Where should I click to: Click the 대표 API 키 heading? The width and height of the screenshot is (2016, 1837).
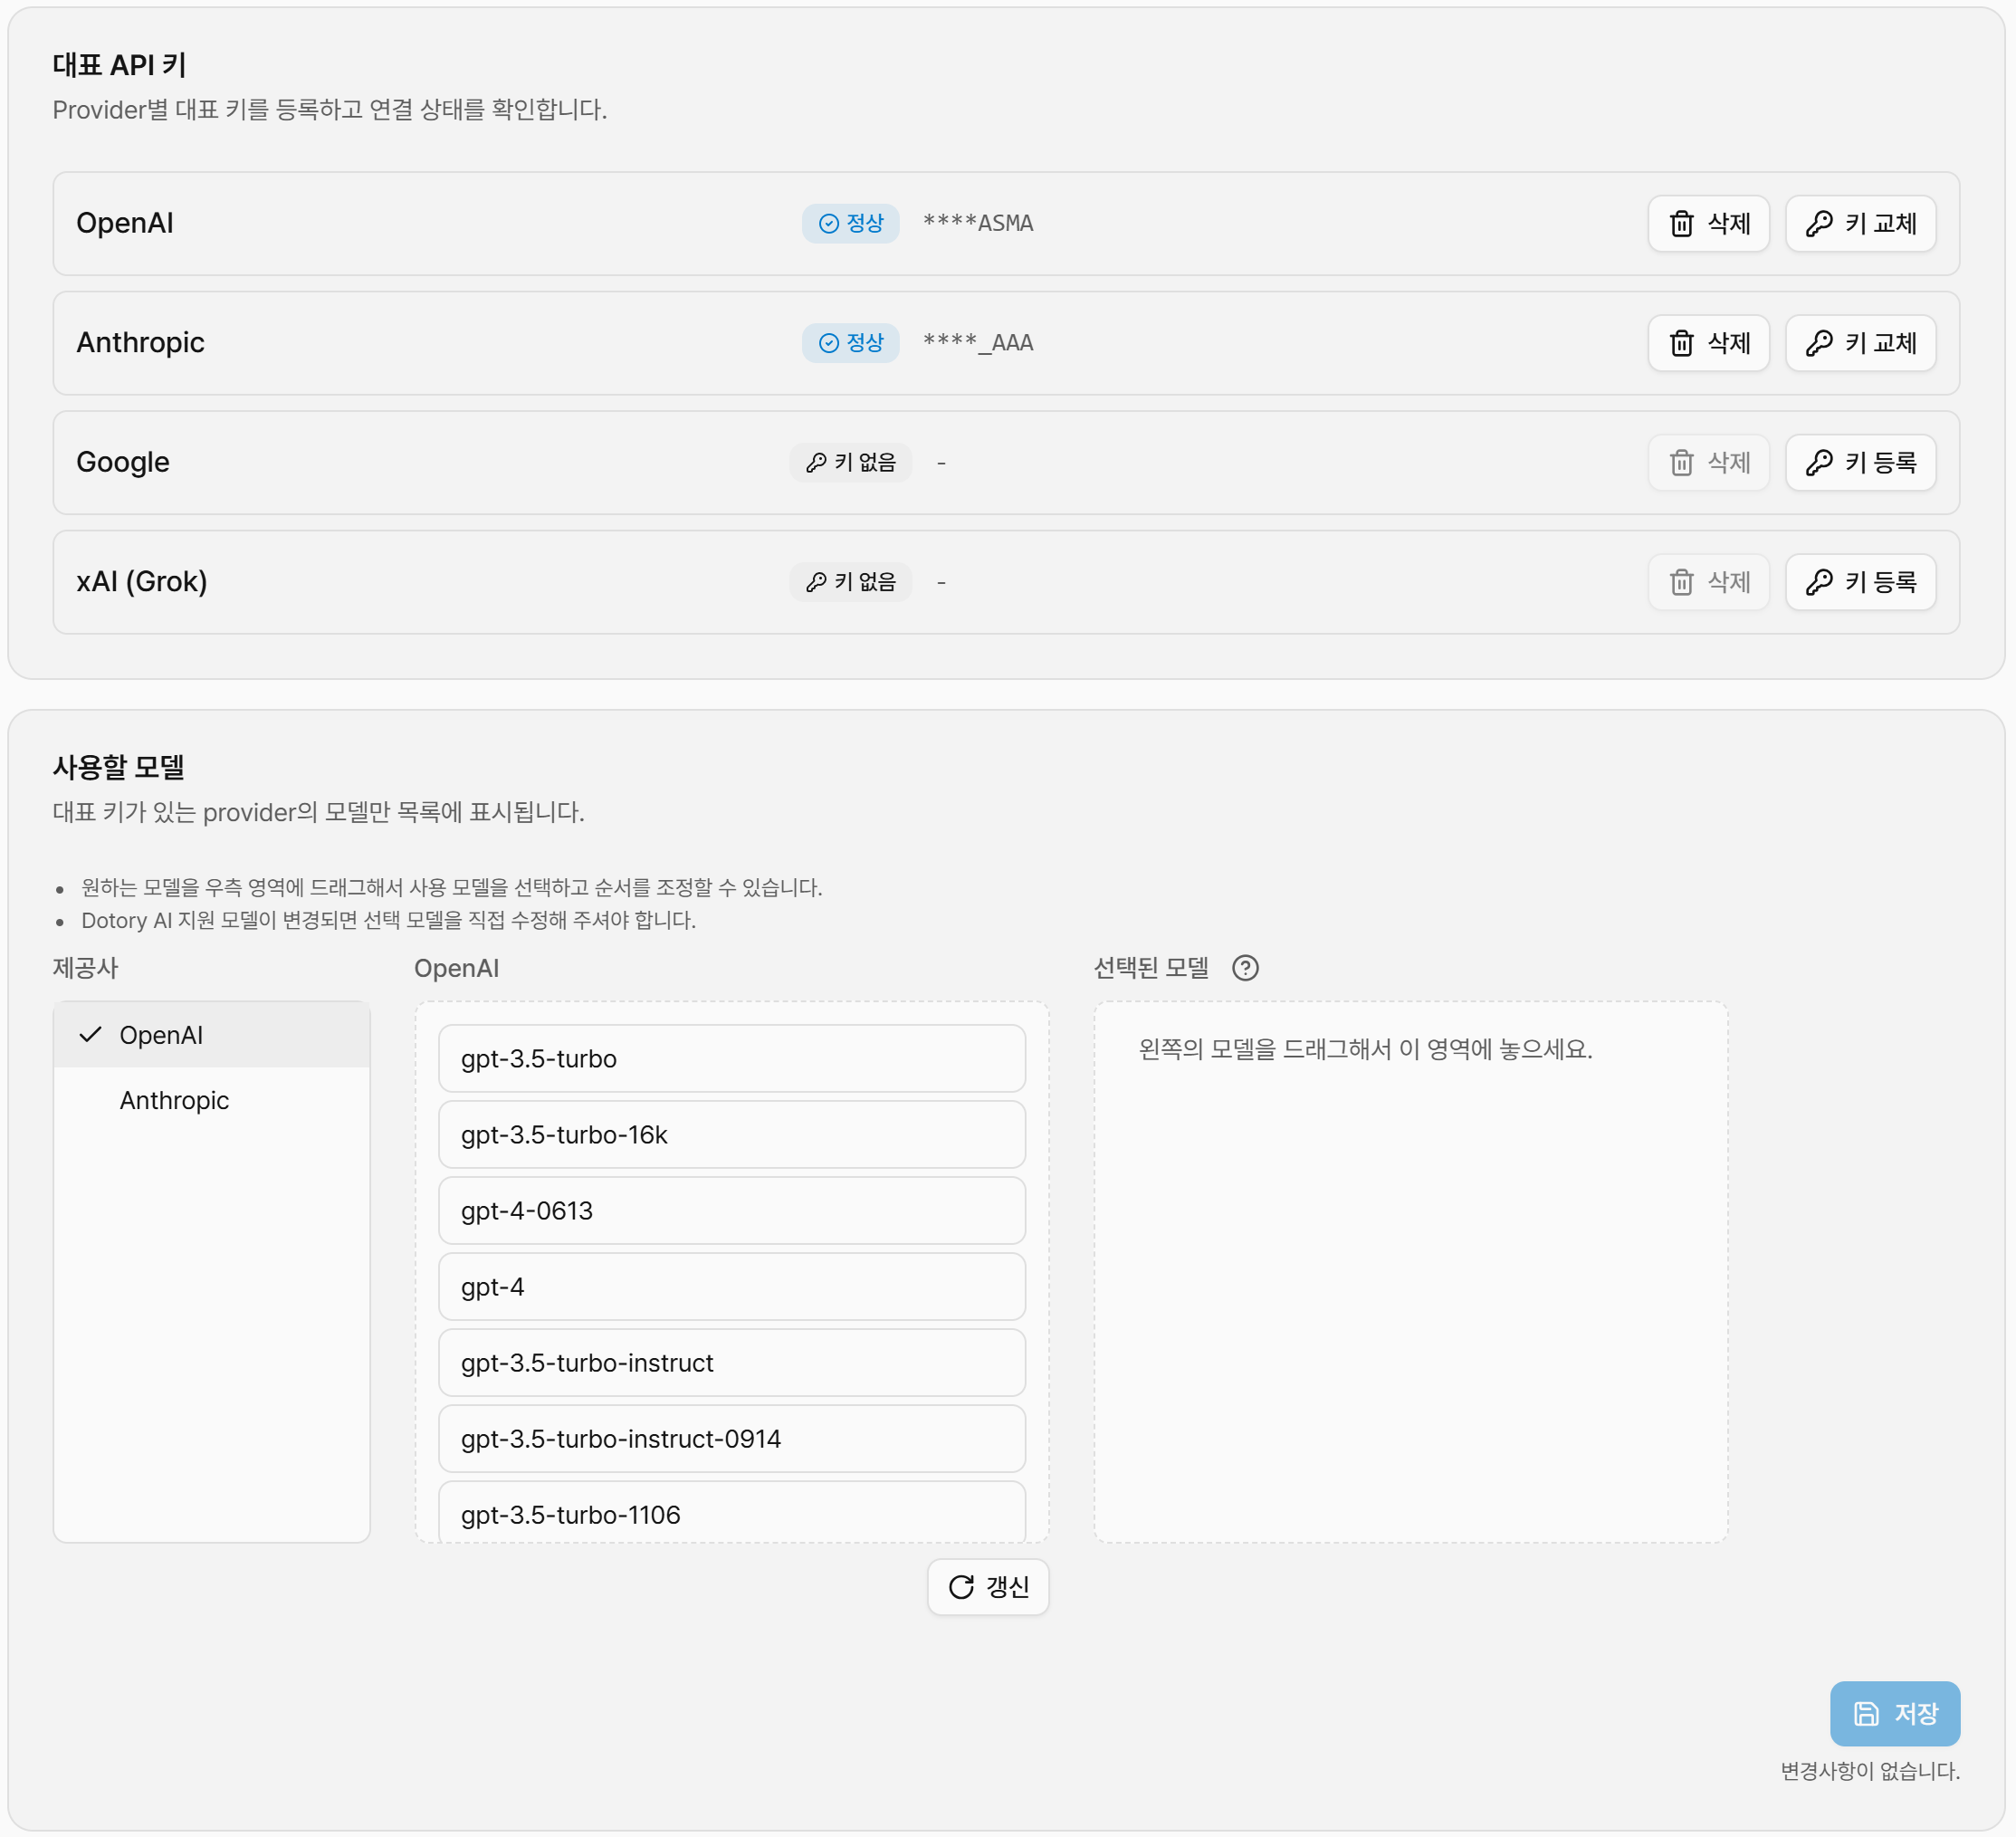[120, 65]
